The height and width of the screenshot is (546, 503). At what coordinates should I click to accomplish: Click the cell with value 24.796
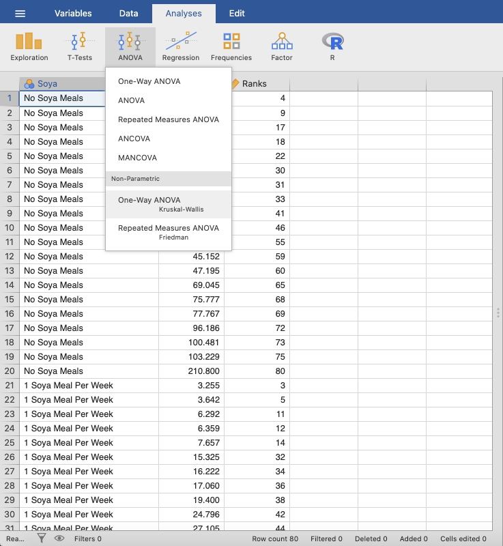pyautogui.click(x=192, y=514)
